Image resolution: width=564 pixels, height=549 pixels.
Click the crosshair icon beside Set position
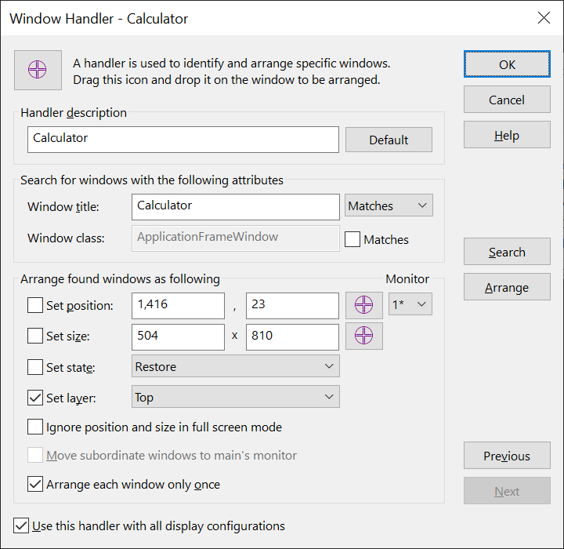364,305
